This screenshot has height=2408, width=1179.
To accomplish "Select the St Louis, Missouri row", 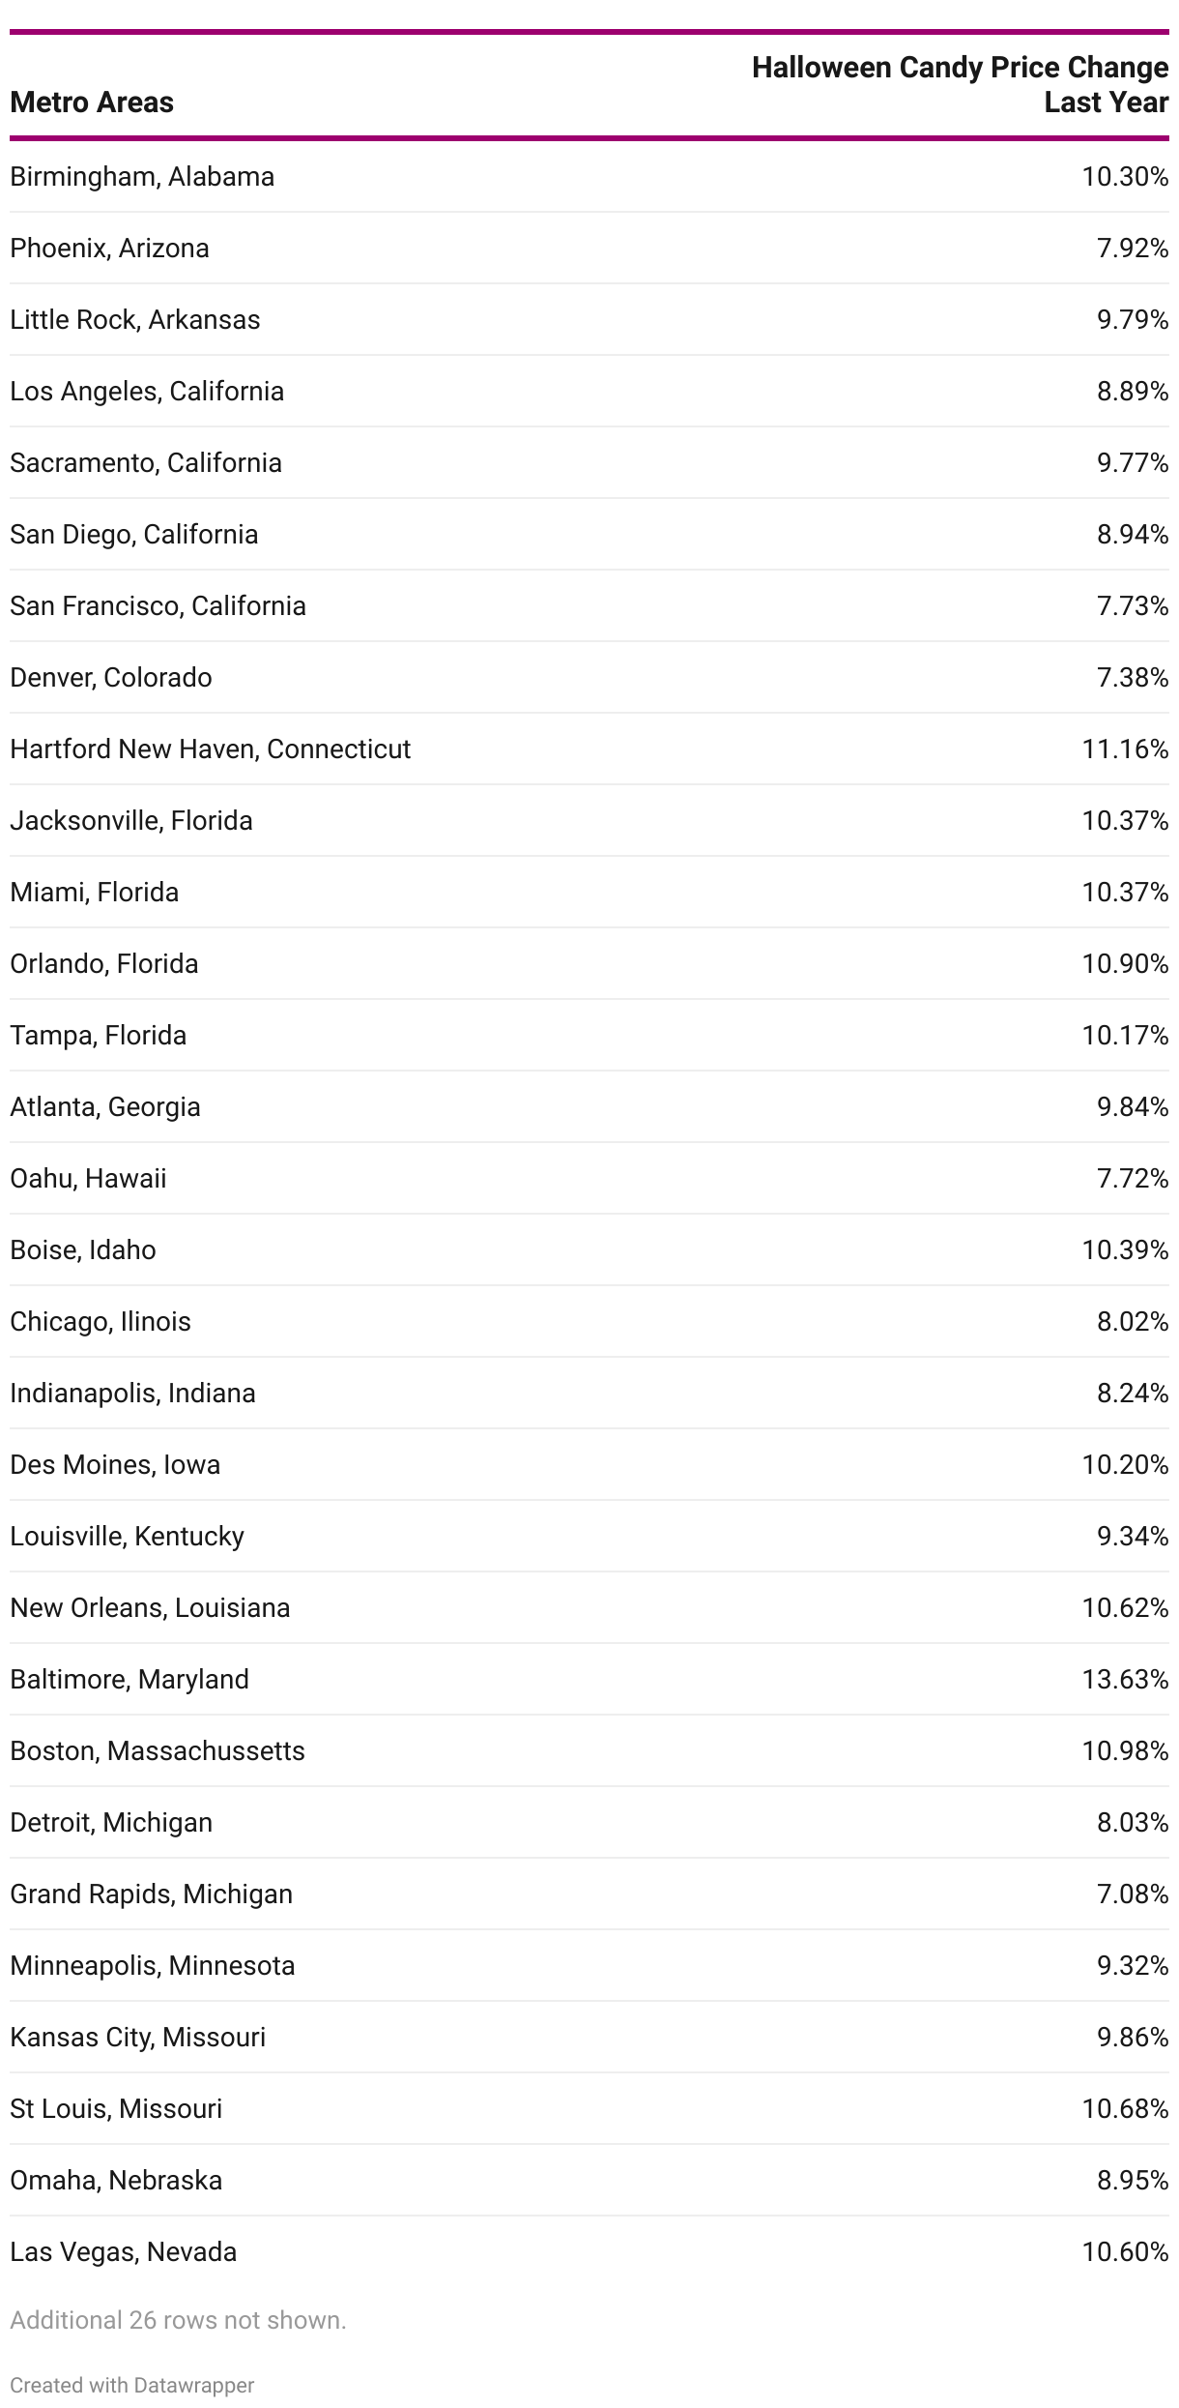I will coord(589,2109).
